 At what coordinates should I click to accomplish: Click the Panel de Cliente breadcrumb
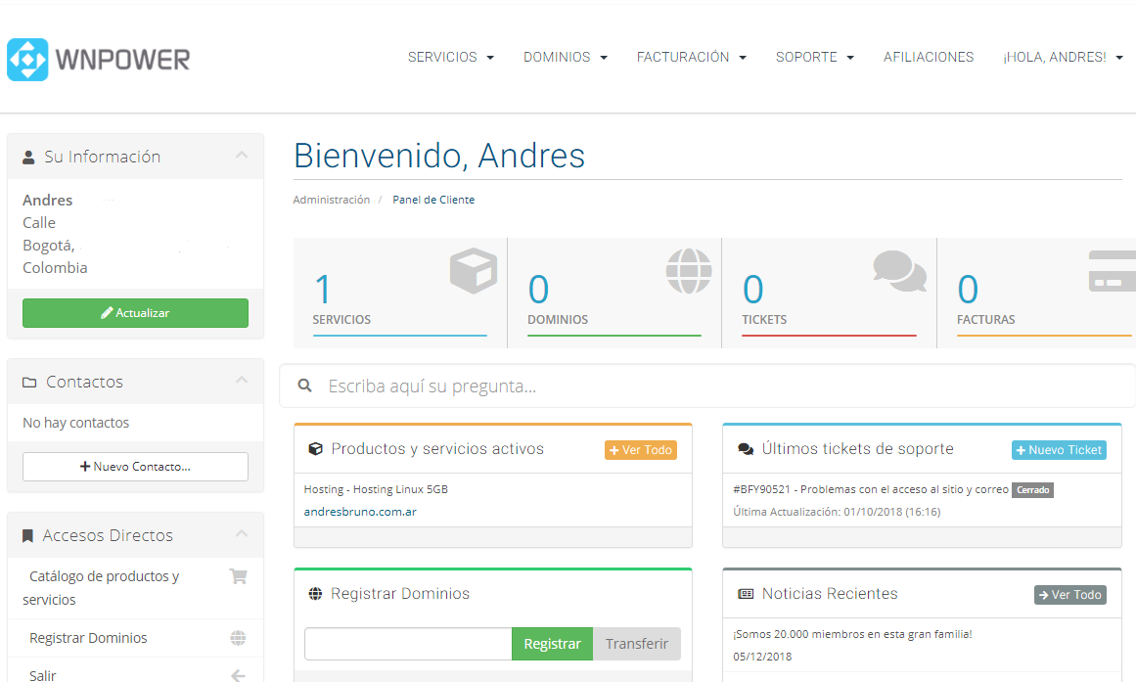click(x=433, y=200)
